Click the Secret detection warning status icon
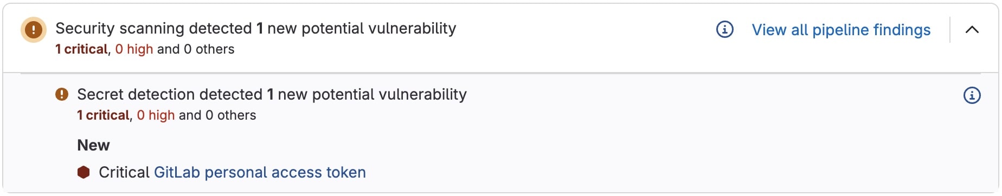 coord(62,94)
